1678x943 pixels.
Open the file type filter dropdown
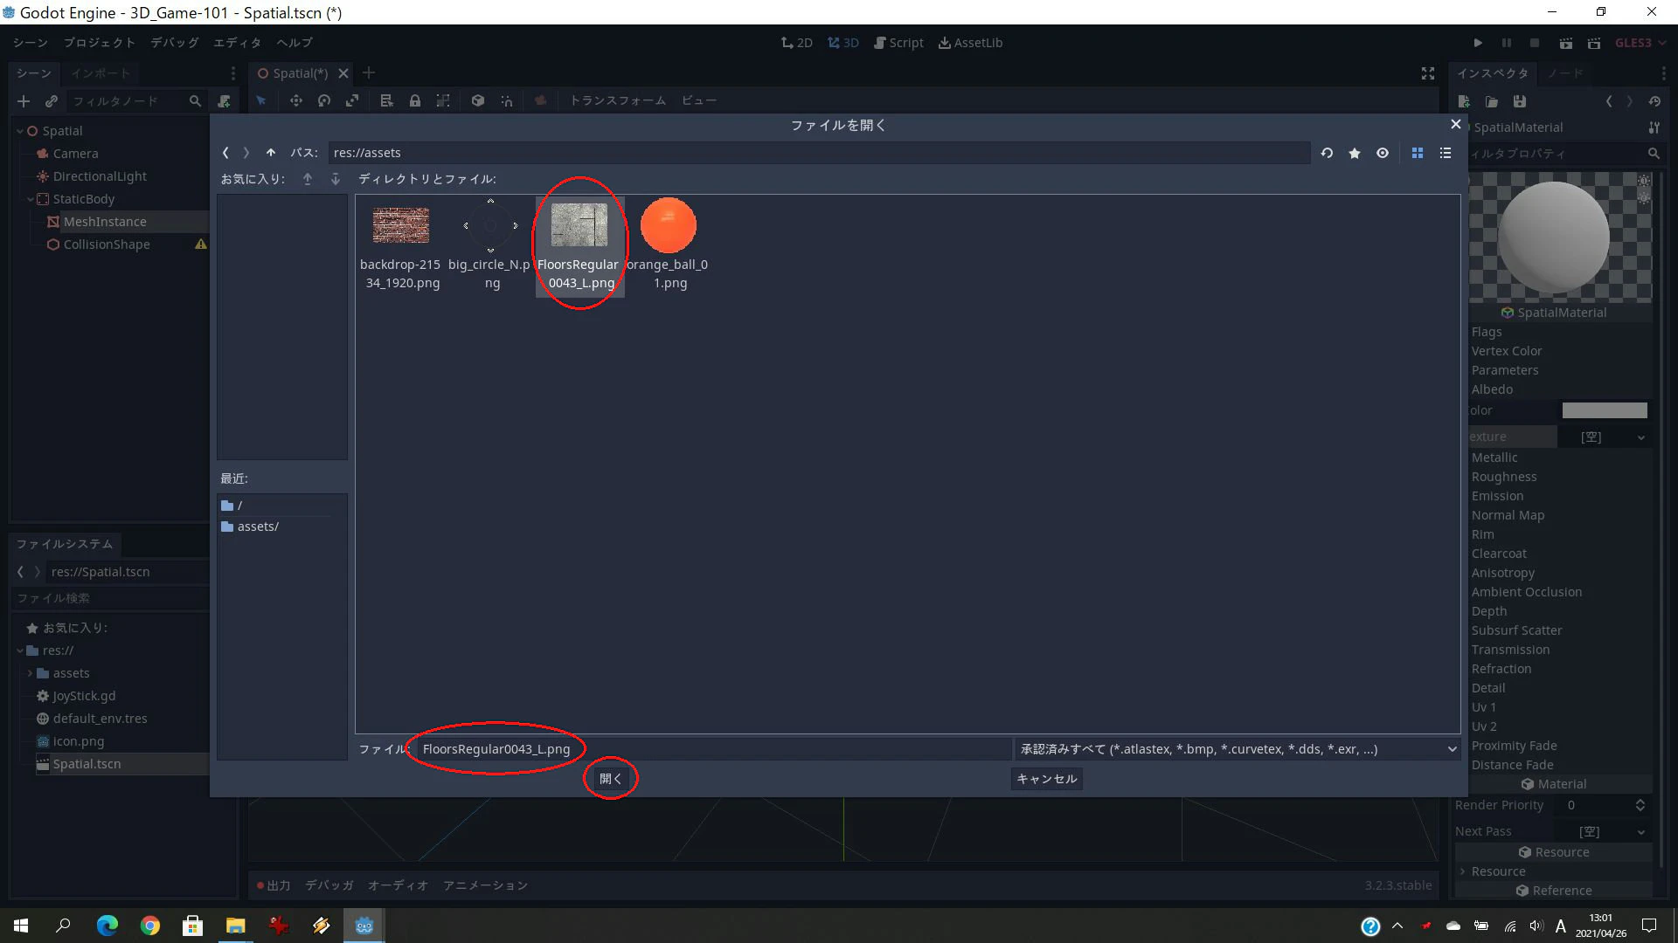pos(1237,749)
